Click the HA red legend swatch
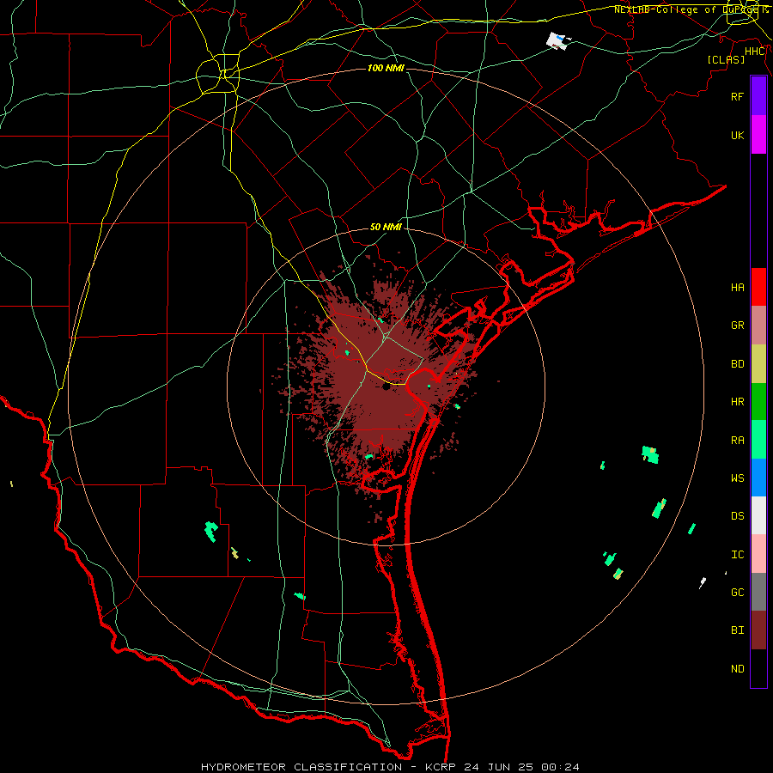The height and width of the screenshot is (773, 773). (758, 287)
